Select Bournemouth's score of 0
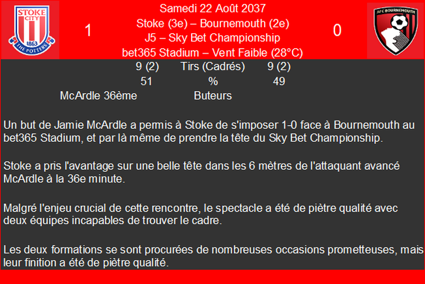Screen dimensions: 425x284 [x=337, y=30]
